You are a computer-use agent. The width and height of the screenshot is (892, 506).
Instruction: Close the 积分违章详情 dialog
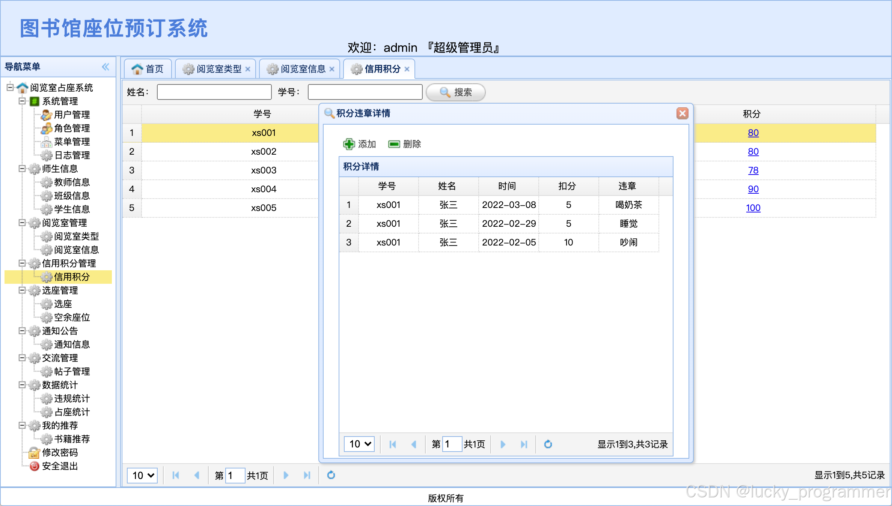[x=682, y=113]
